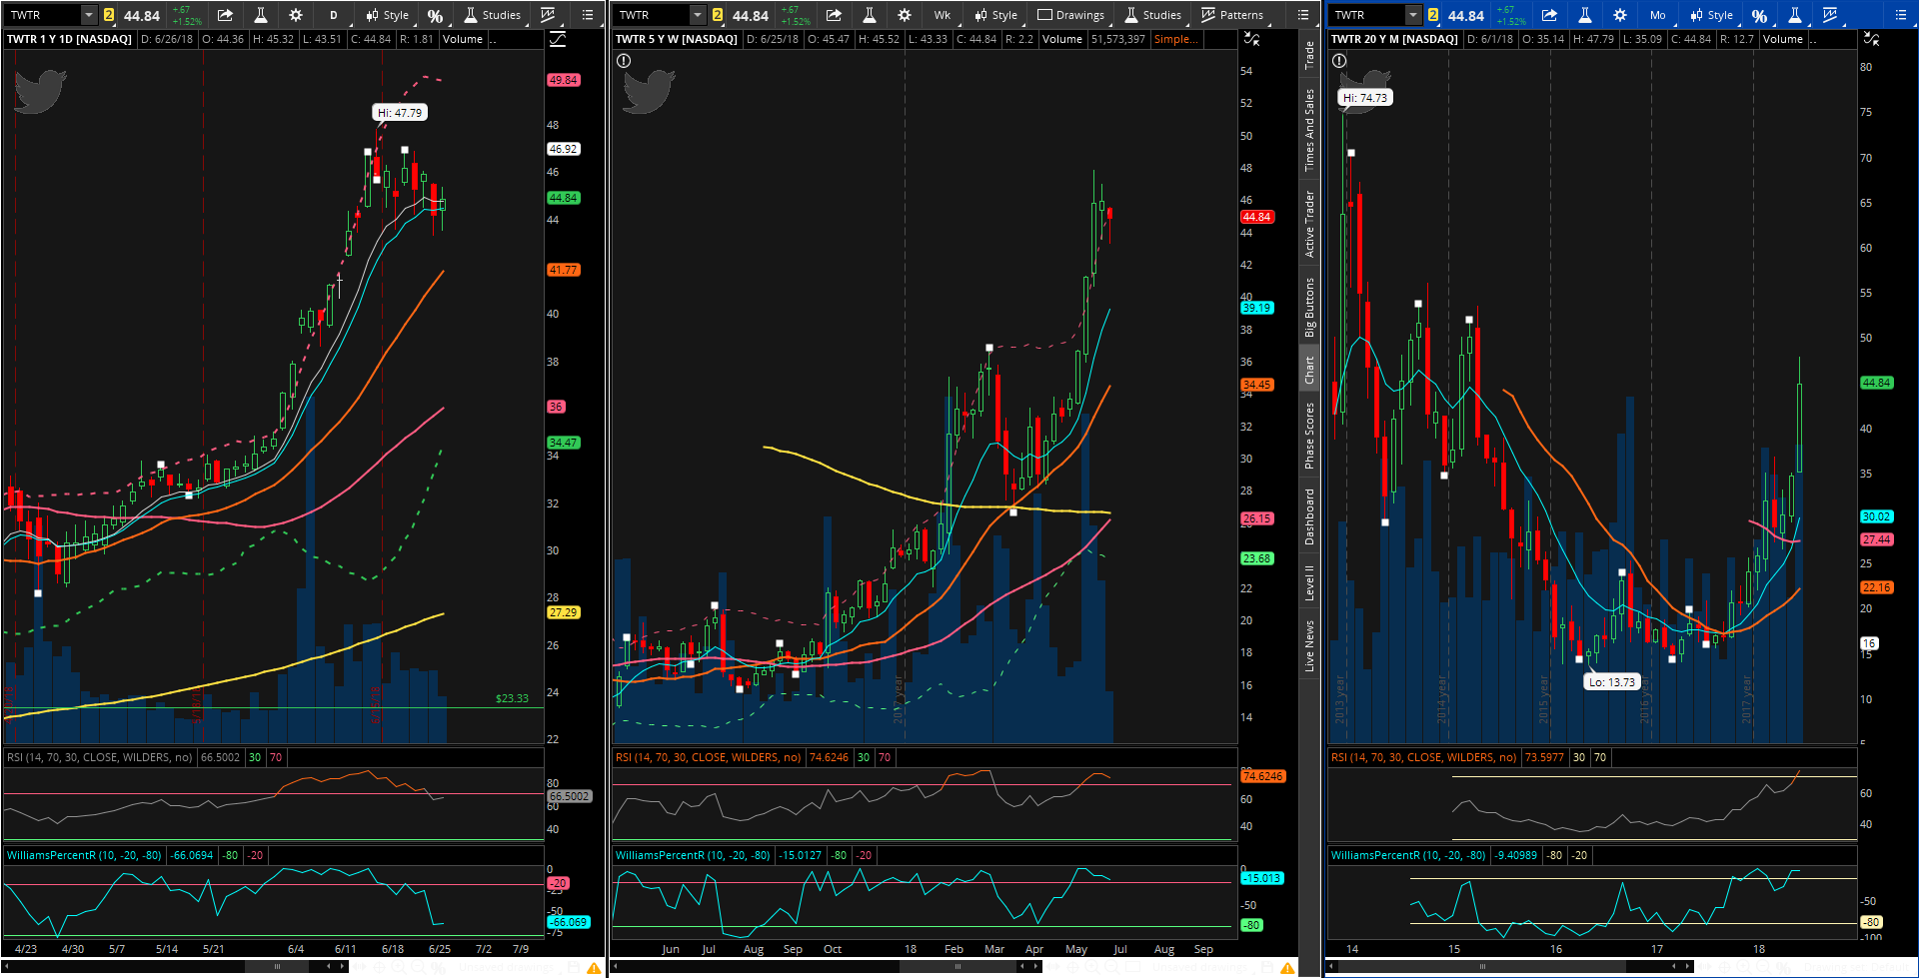Click TWTR symbol field in daily chart

(44, 15)
